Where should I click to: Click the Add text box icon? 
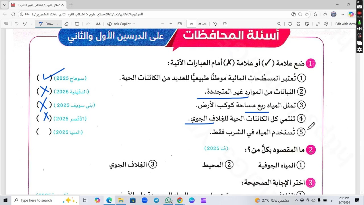(x=77, y=24)
